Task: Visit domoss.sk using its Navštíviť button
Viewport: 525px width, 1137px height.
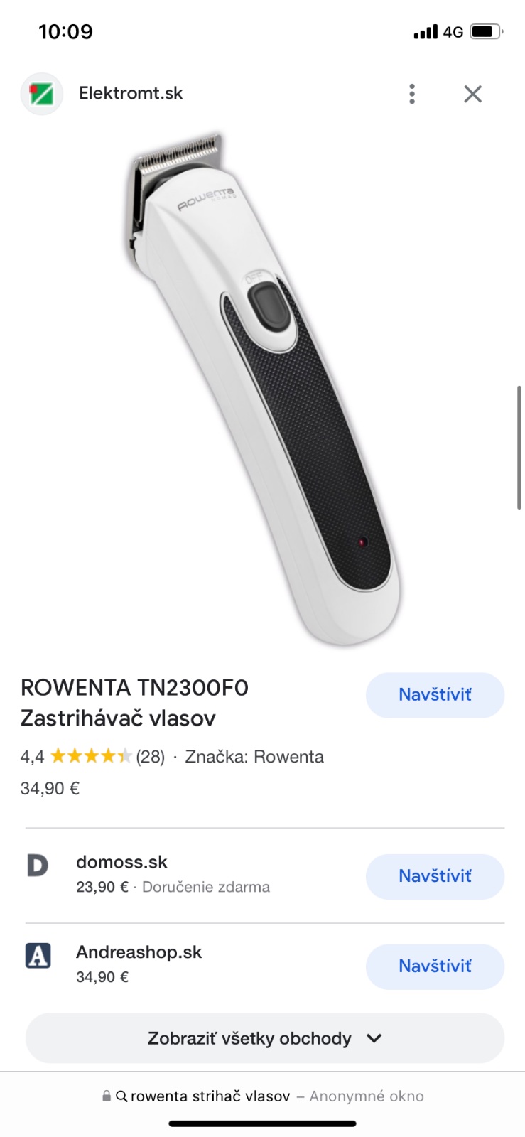Action: pyautogui.click(x=435, y=876)
